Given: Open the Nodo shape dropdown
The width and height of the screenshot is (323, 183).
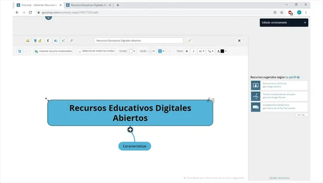Looking at the screenshot, I should (x=151, y=51).
